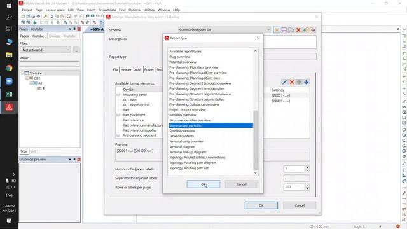
Task: Increase Number of adjacent labels value
Action: 307,167
